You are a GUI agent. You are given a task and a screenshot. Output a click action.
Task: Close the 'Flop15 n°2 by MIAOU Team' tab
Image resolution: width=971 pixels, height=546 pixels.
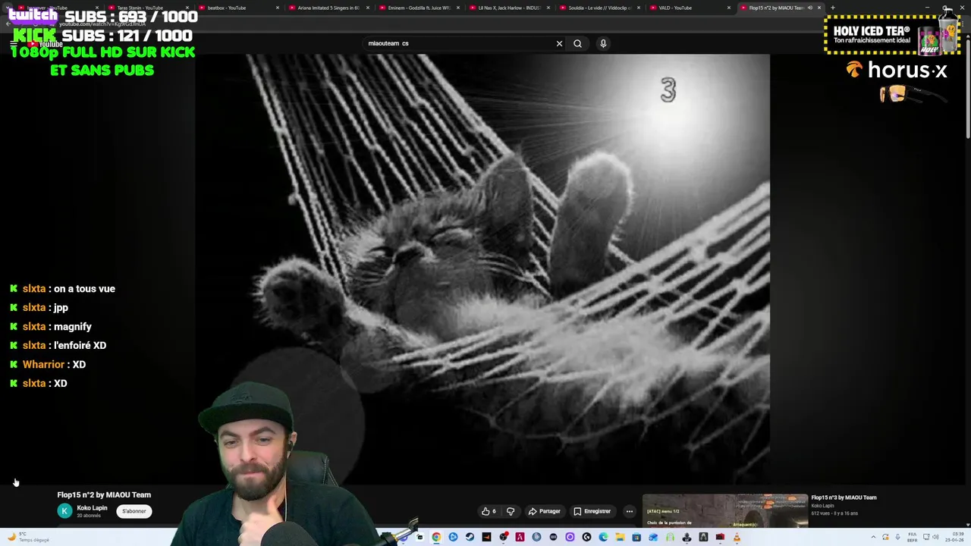(x=819, y=8)
